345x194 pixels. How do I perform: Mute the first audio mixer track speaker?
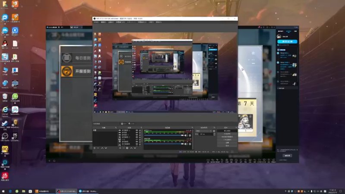pos(186,135)
